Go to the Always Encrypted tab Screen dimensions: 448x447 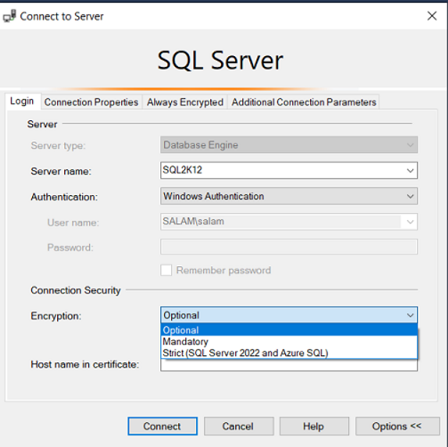click(x=185, y=102)
